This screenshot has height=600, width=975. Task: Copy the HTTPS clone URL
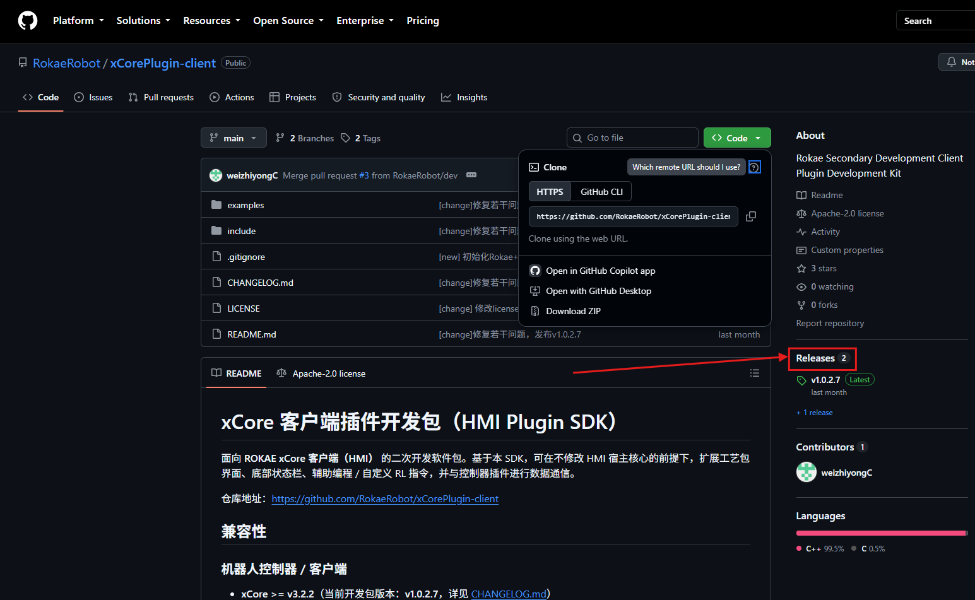[x=750, y=216]
